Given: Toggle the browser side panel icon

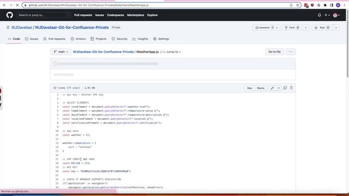Looking at the screenshot, I should tap(332, 5).
